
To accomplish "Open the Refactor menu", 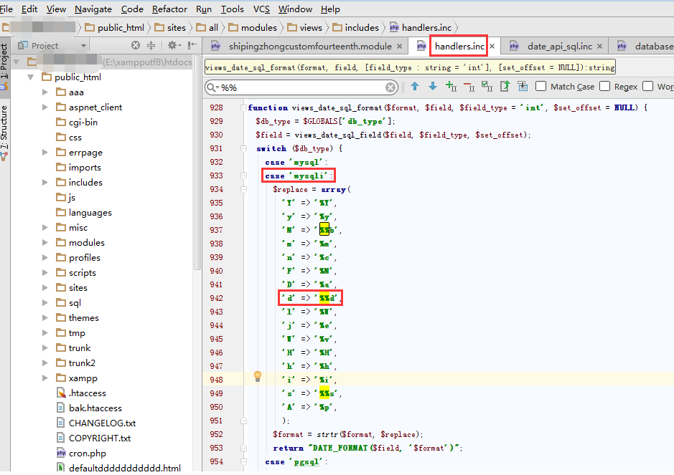I will click(169, 9).
